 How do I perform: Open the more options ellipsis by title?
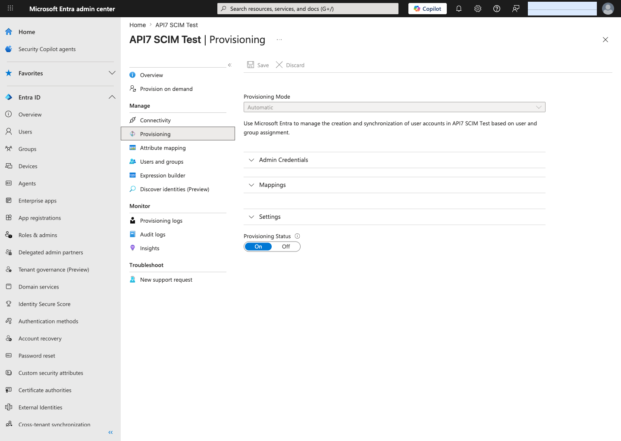[x=279, y=40]
